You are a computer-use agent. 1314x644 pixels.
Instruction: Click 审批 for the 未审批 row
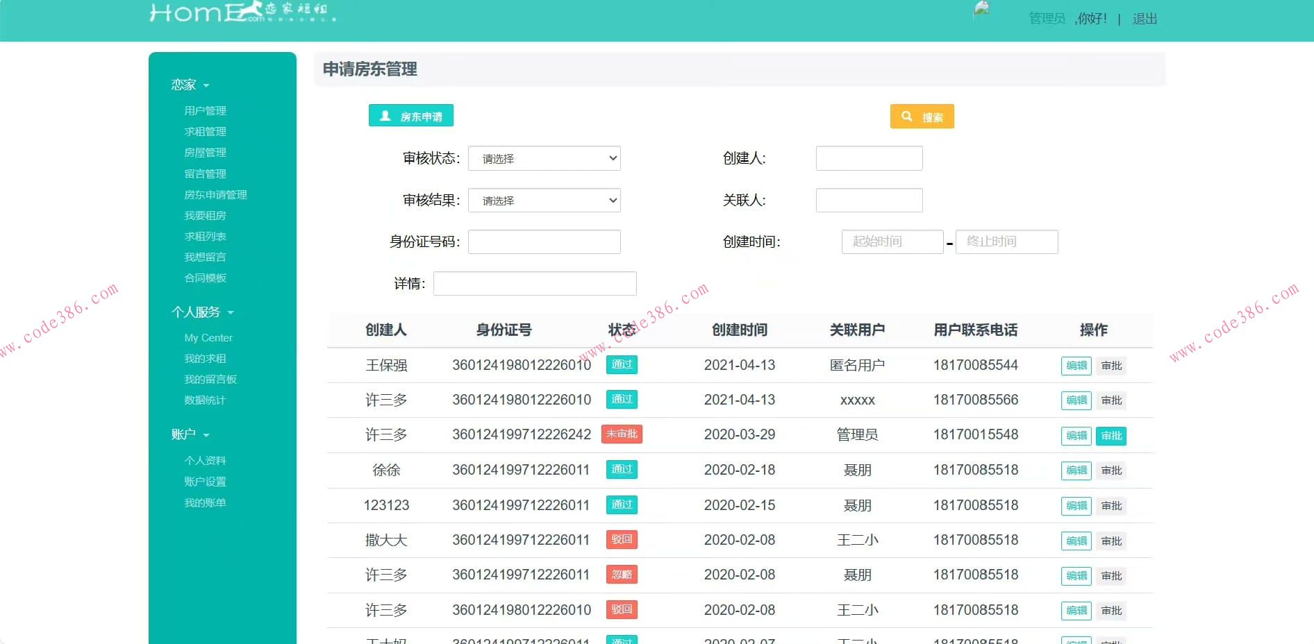click(1111, 436)
